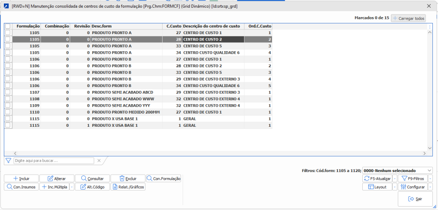This screenshot has width=438, height=210.
Task: Sort by Formulação column header
Action: [26, 26]
